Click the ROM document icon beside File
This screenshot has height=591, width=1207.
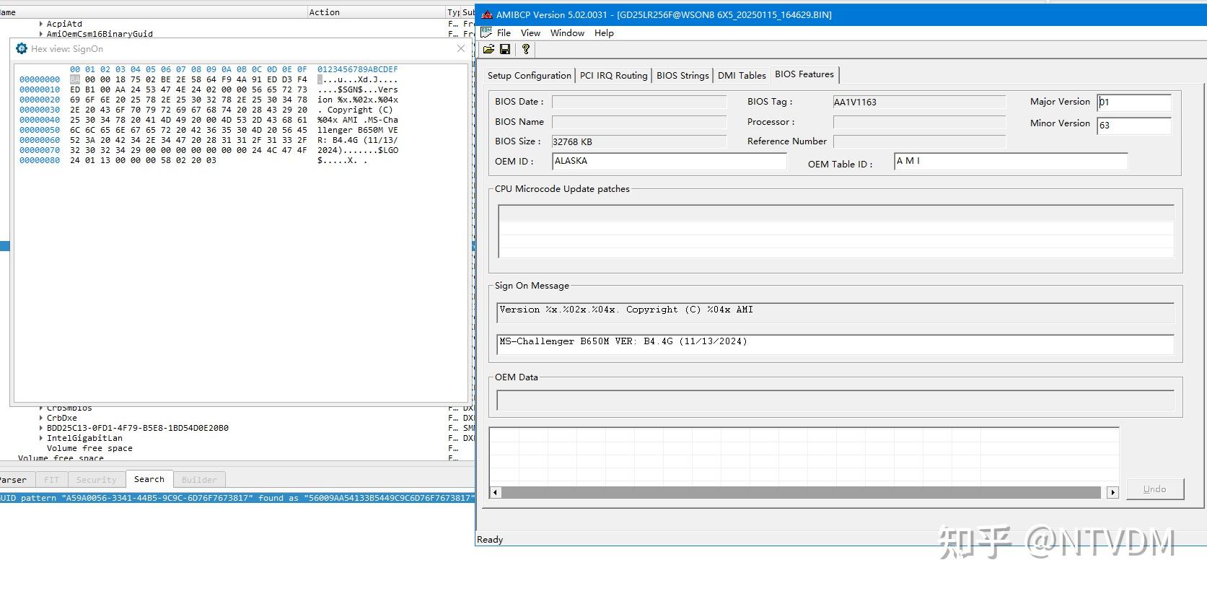(486, 32)
